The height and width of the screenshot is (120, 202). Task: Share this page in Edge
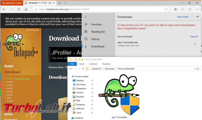click(x=190, y=9)
